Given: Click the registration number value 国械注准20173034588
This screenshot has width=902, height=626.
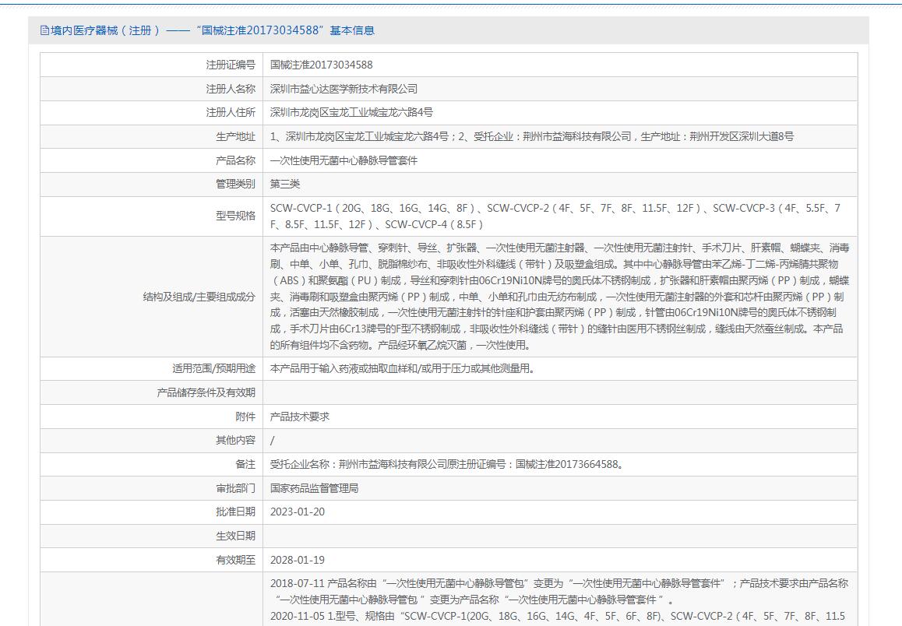Looking at the screenshot, I should tap(321, 65).
